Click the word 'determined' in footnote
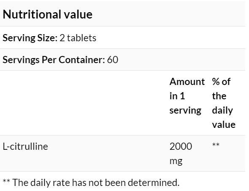 pyautogui.click(x=154, y=183)
